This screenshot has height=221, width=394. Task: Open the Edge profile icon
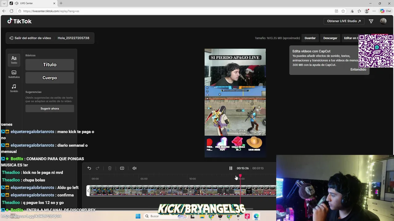(x=367, y=11)
